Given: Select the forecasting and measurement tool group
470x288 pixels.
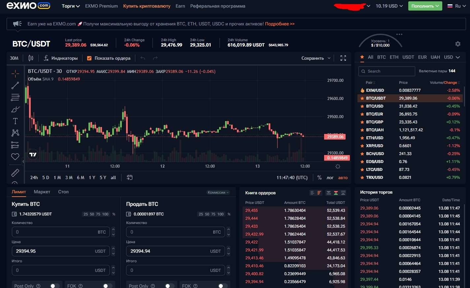Looking at the screenshot, I should [x=15, y=145].
